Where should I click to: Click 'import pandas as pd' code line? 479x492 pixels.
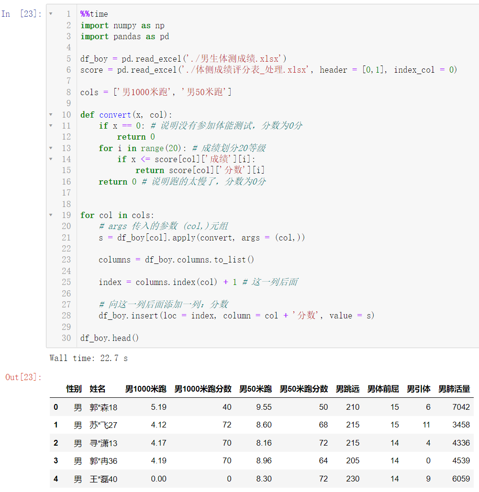pos(125,36)
